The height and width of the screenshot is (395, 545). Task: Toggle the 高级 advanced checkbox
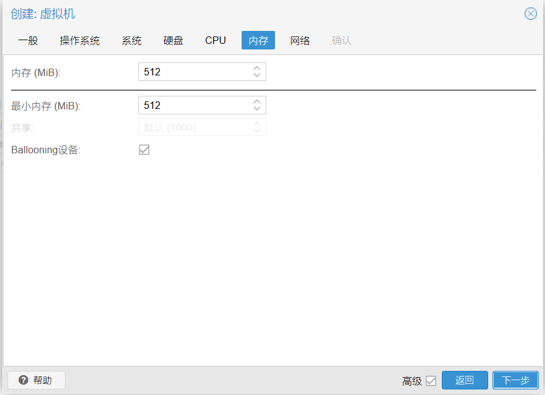pyautogui.click(x=431, y=381)
